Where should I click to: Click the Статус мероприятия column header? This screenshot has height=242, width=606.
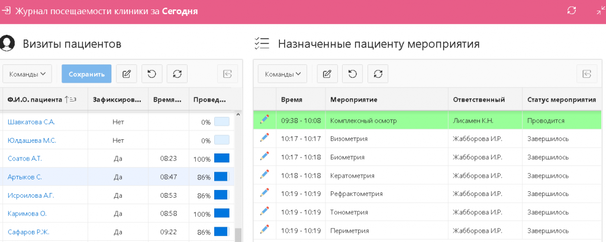pos(560,99)
